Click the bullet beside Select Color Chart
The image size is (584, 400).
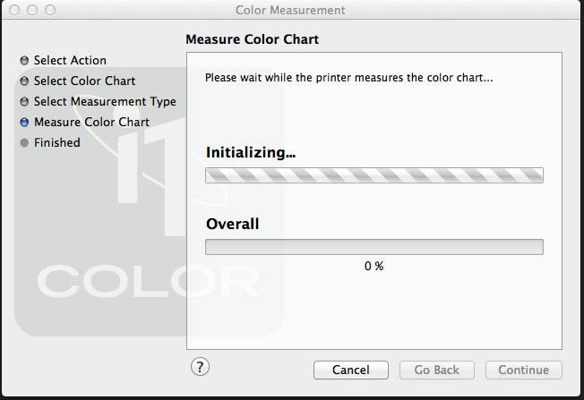(x=24, y=81)
